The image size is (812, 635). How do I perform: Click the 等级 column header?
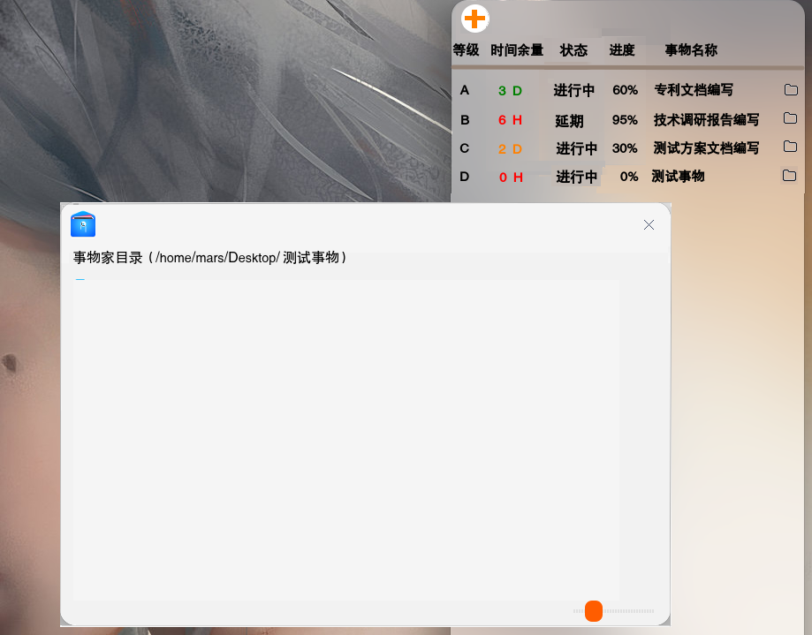pos(466,50)
